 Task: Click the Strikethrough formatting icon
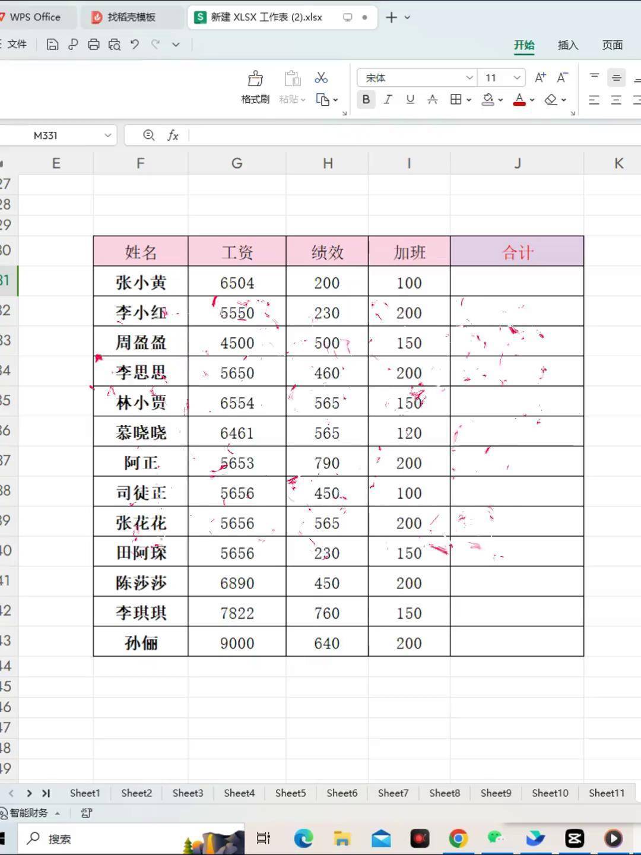coord(433,100)
